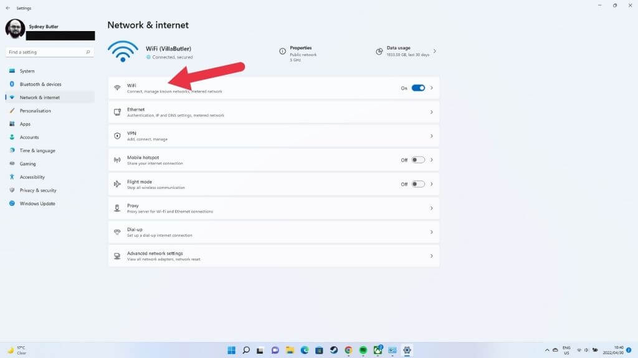The width and height of the screenshot is (638, 358).
Task: Open Accessibility settings
Action: 50,177
